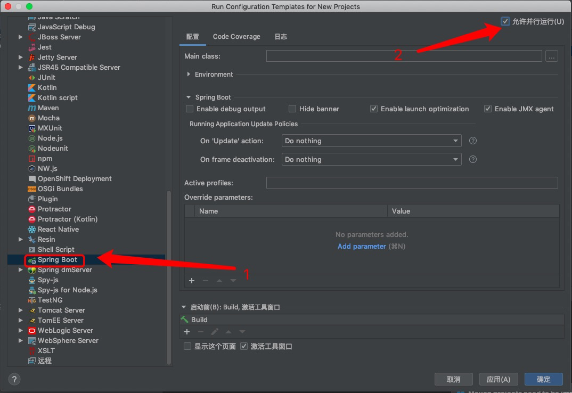Open help for 'Update' action

click(473, 141)
